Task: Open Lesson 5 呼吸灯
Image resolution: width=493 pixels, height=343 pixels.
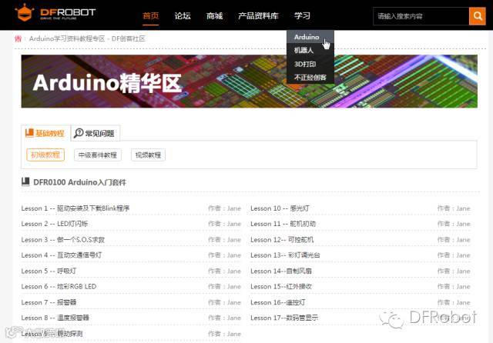Action: point(49,271)
